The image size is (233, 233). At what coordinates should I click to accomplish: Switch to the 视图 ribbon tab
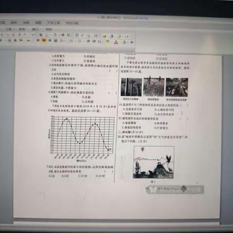(38, 23)
